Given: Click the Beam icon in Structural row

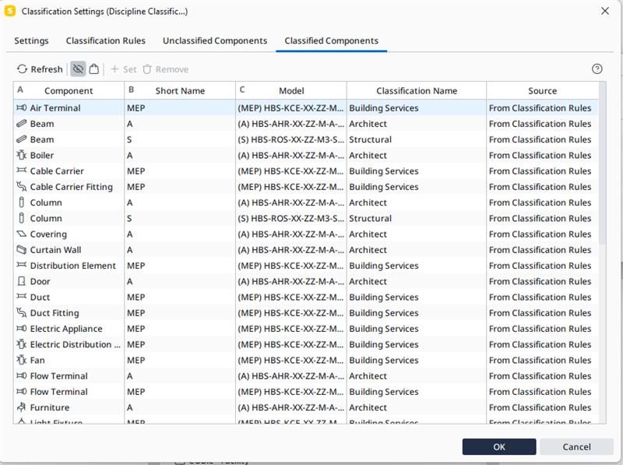Looking at the screenshot, I should coord(22,139).
